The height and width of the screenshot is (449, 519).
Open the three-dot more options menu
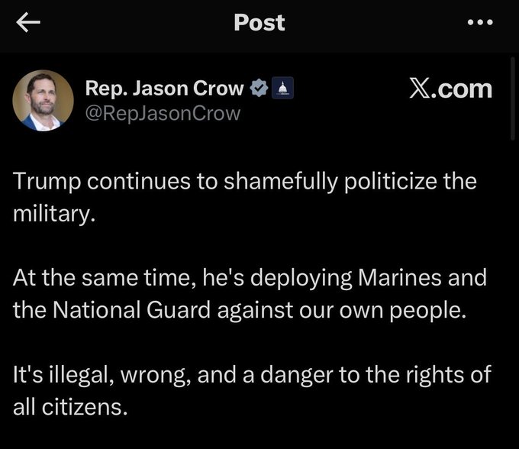coord(480,23)
